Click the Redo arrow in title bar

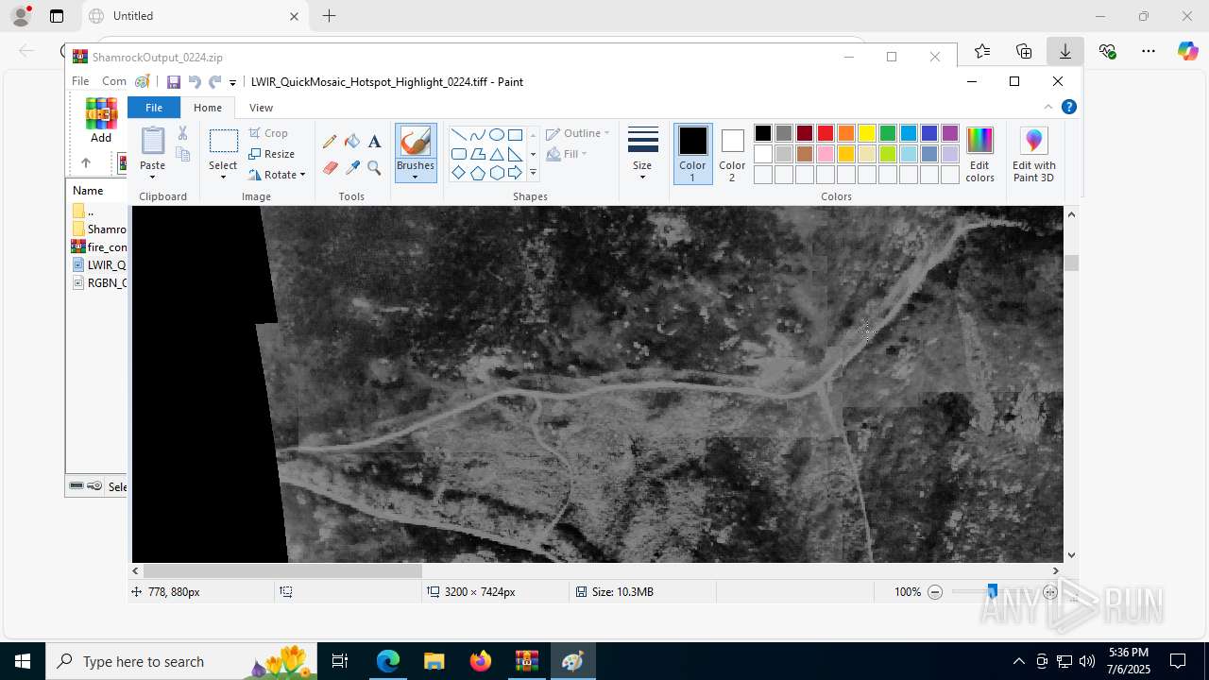[x=215, y=82]
